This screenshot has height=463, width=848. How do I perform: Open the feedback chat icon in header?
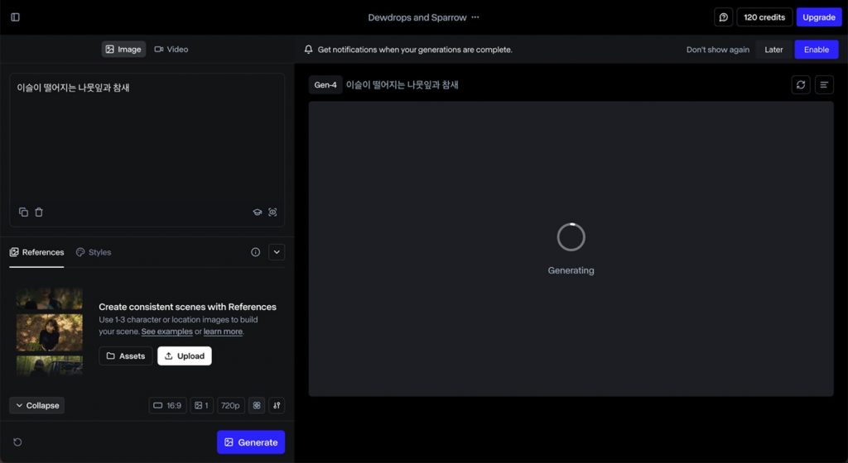(723, 17)
